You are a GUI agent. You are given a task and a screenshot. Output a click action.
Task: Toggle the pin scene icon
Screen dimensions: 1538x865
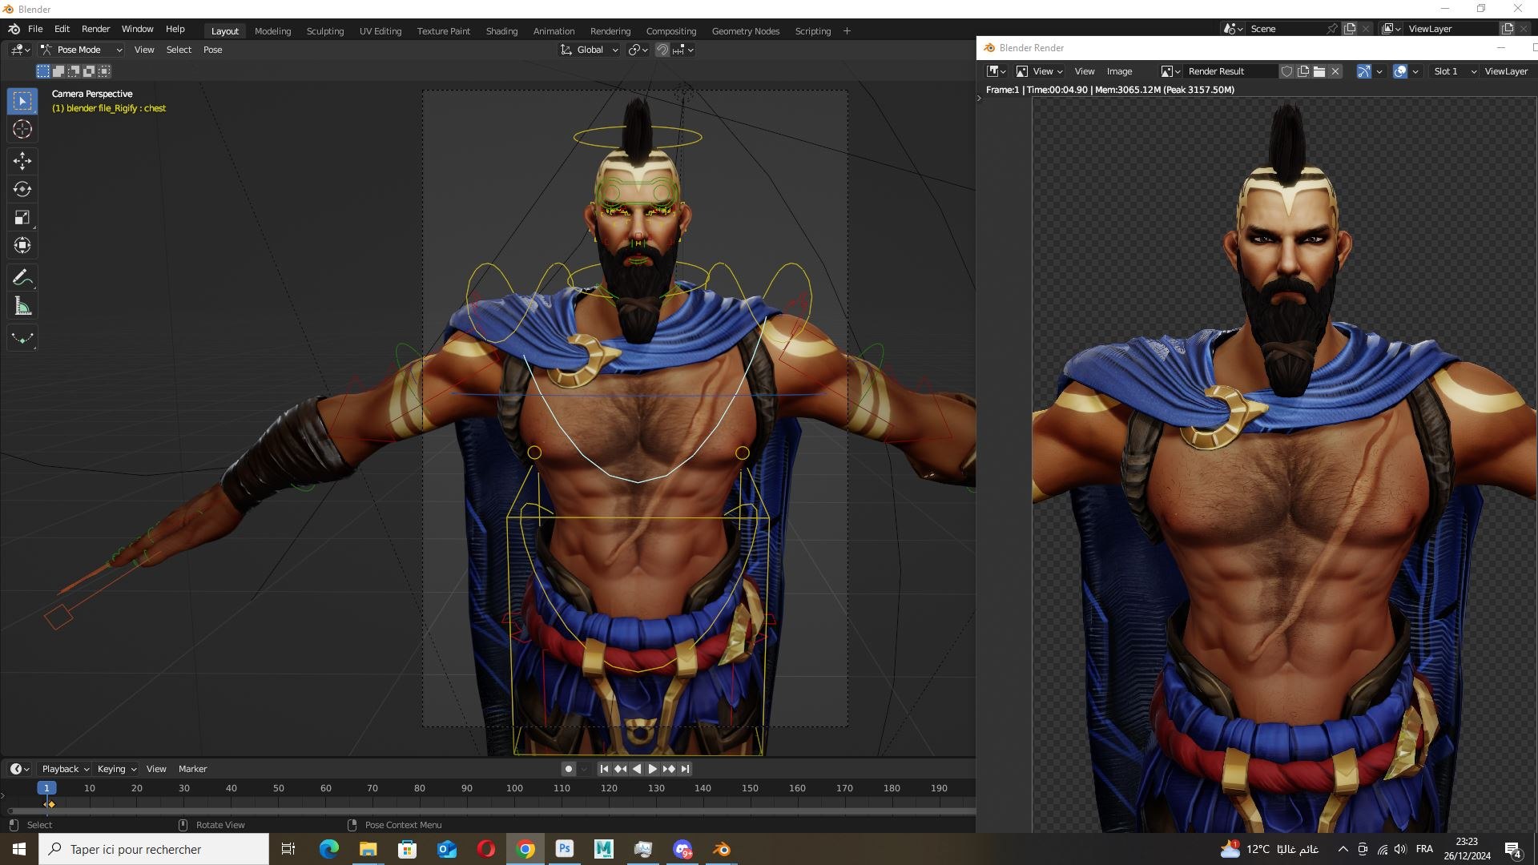1332,29
